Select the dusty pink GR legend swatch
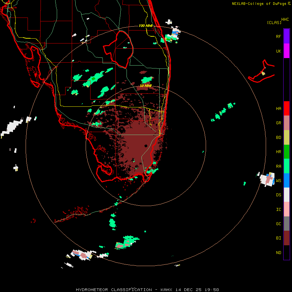 [x=286, y=123]
